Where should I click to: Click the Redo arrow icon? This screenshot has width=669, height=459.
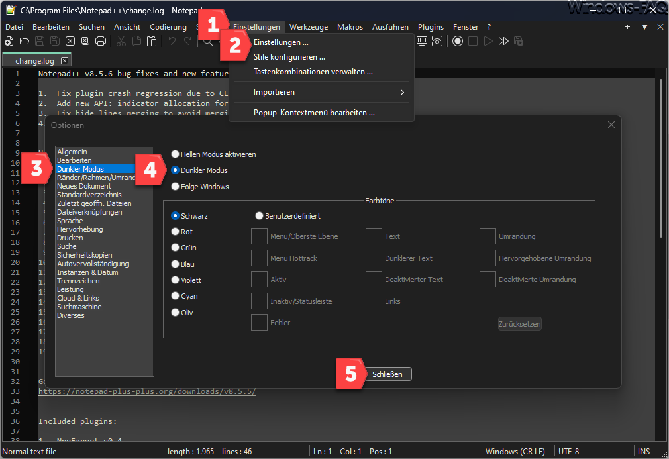click(x=187, y=41)
